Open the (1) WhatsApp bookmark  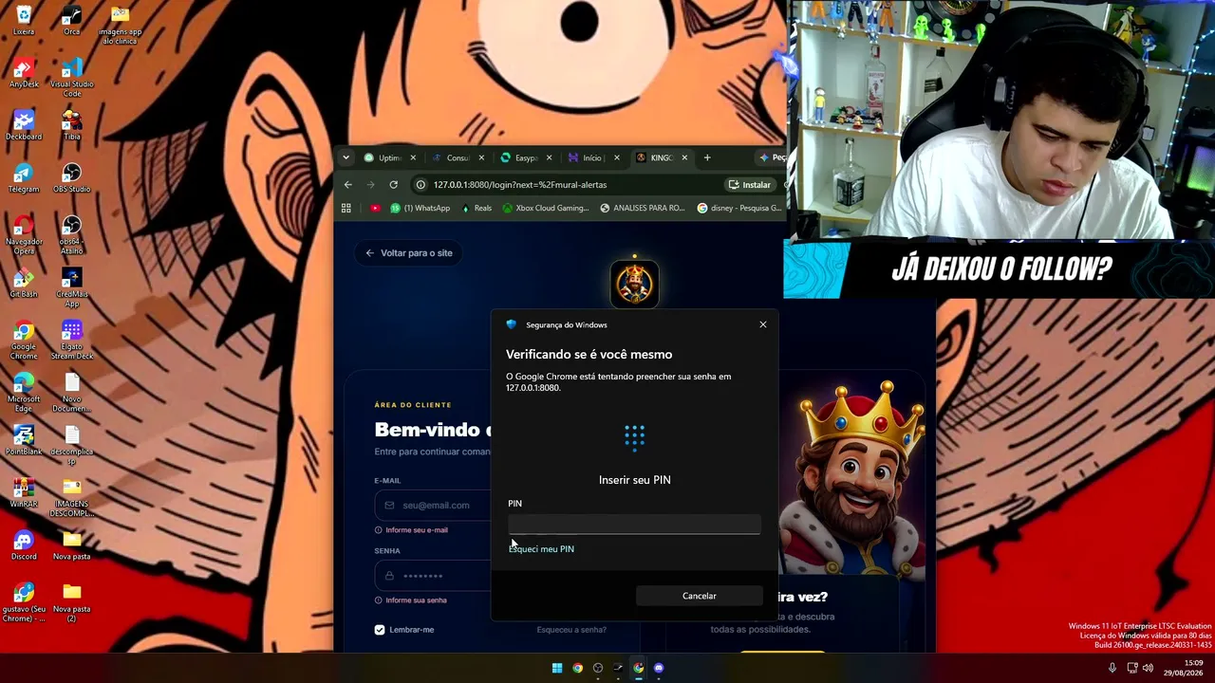421,208
